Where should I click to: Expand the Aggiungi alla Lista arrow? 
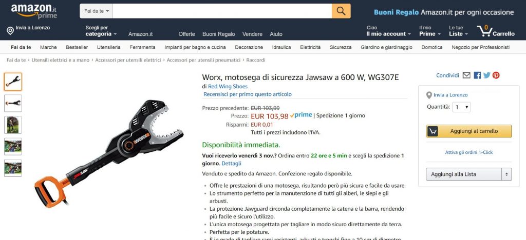pyautogui.click(x=506, y=174)
